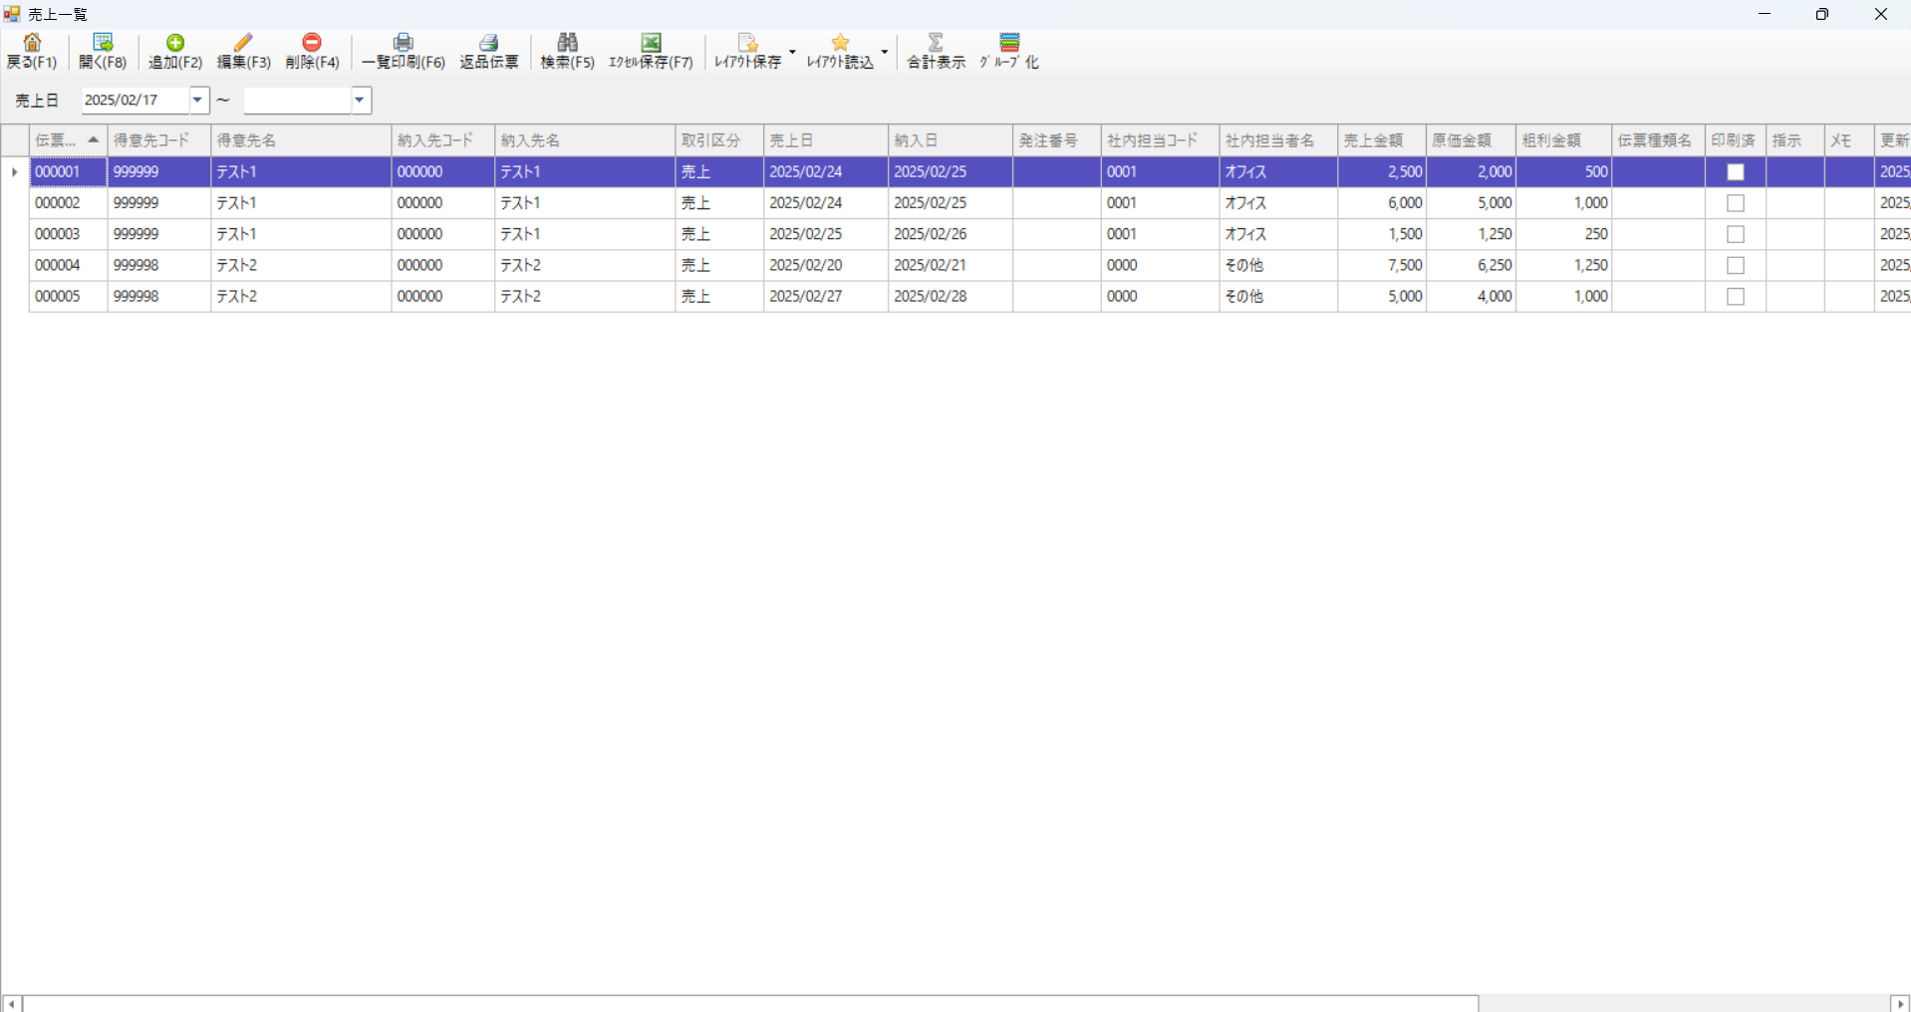Check 印刷済 box in slip 000003 row

tap(1735, 235)
